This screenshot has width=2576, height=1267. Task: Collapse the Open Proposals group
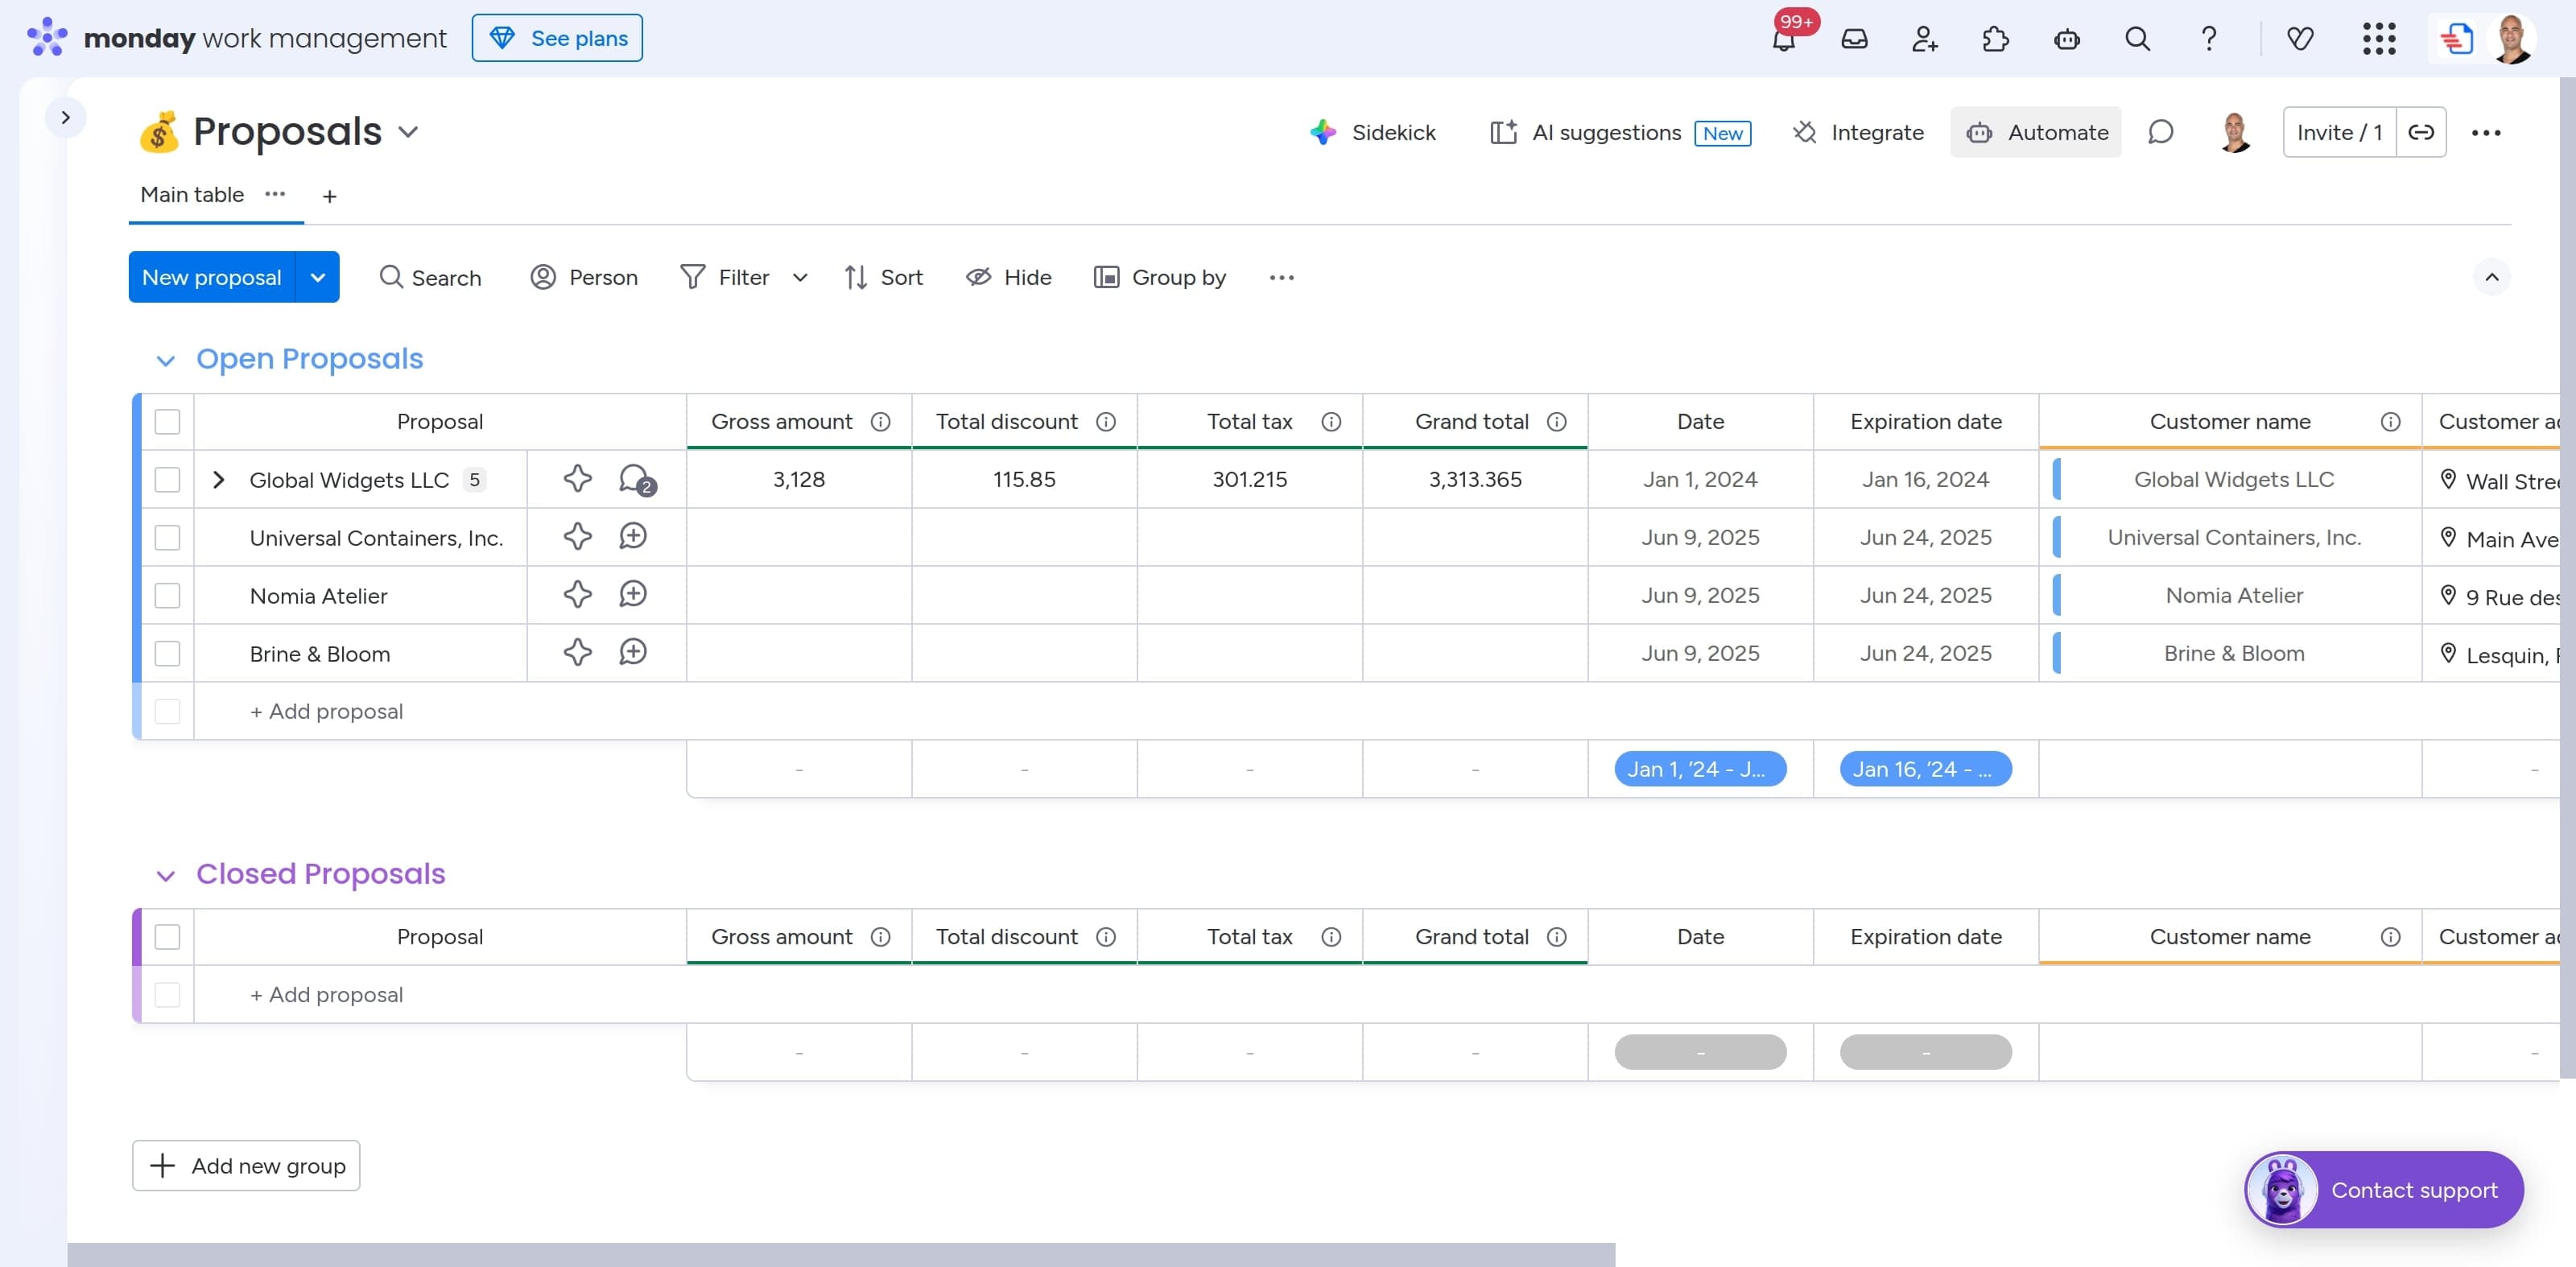click(x=166, y=360)
